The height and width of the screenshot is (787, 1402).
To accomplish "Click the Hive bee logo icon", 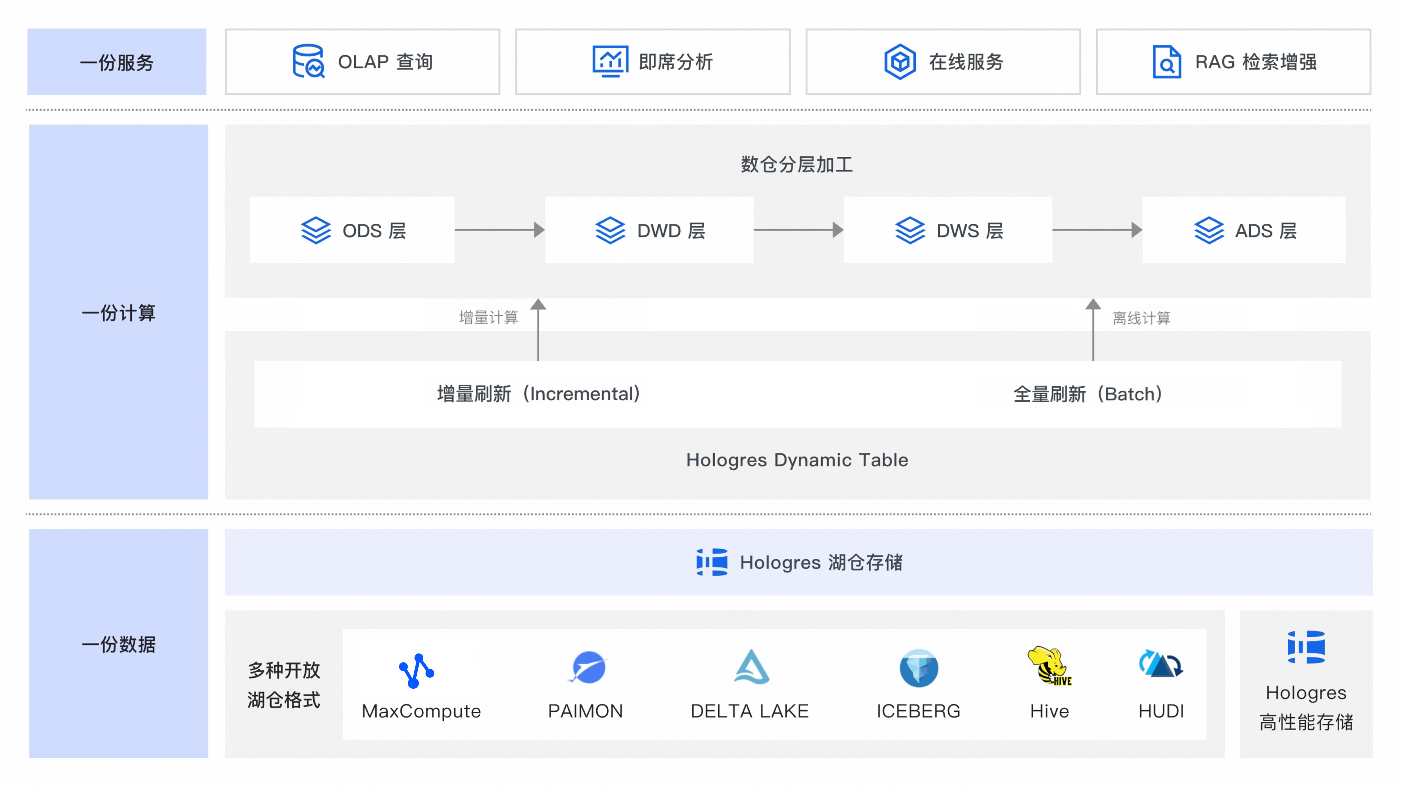I will tap(1049, 666).
